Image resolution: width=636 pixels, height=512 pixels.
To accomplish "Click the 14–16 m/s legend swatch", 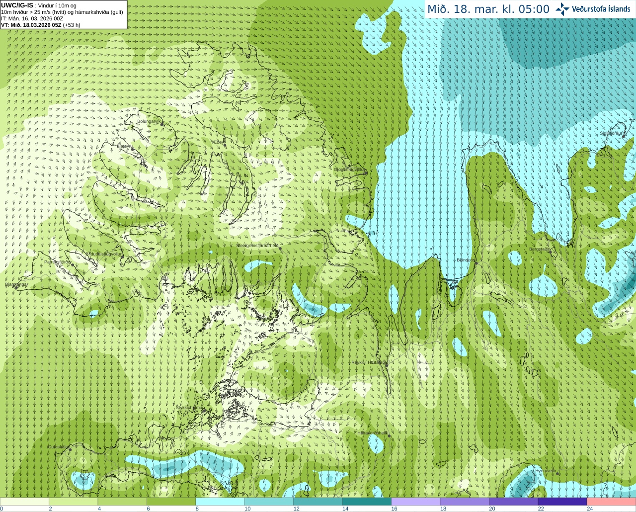I will pos(367,502).
